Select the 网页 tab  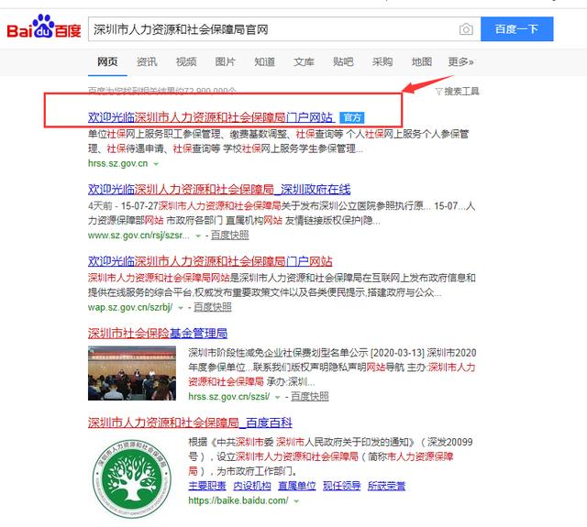[x=107, y=61]
